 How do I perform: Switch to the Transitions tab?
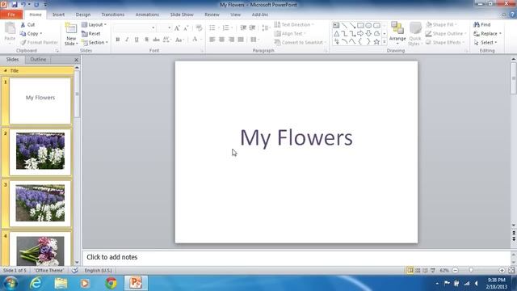point(113,15)
